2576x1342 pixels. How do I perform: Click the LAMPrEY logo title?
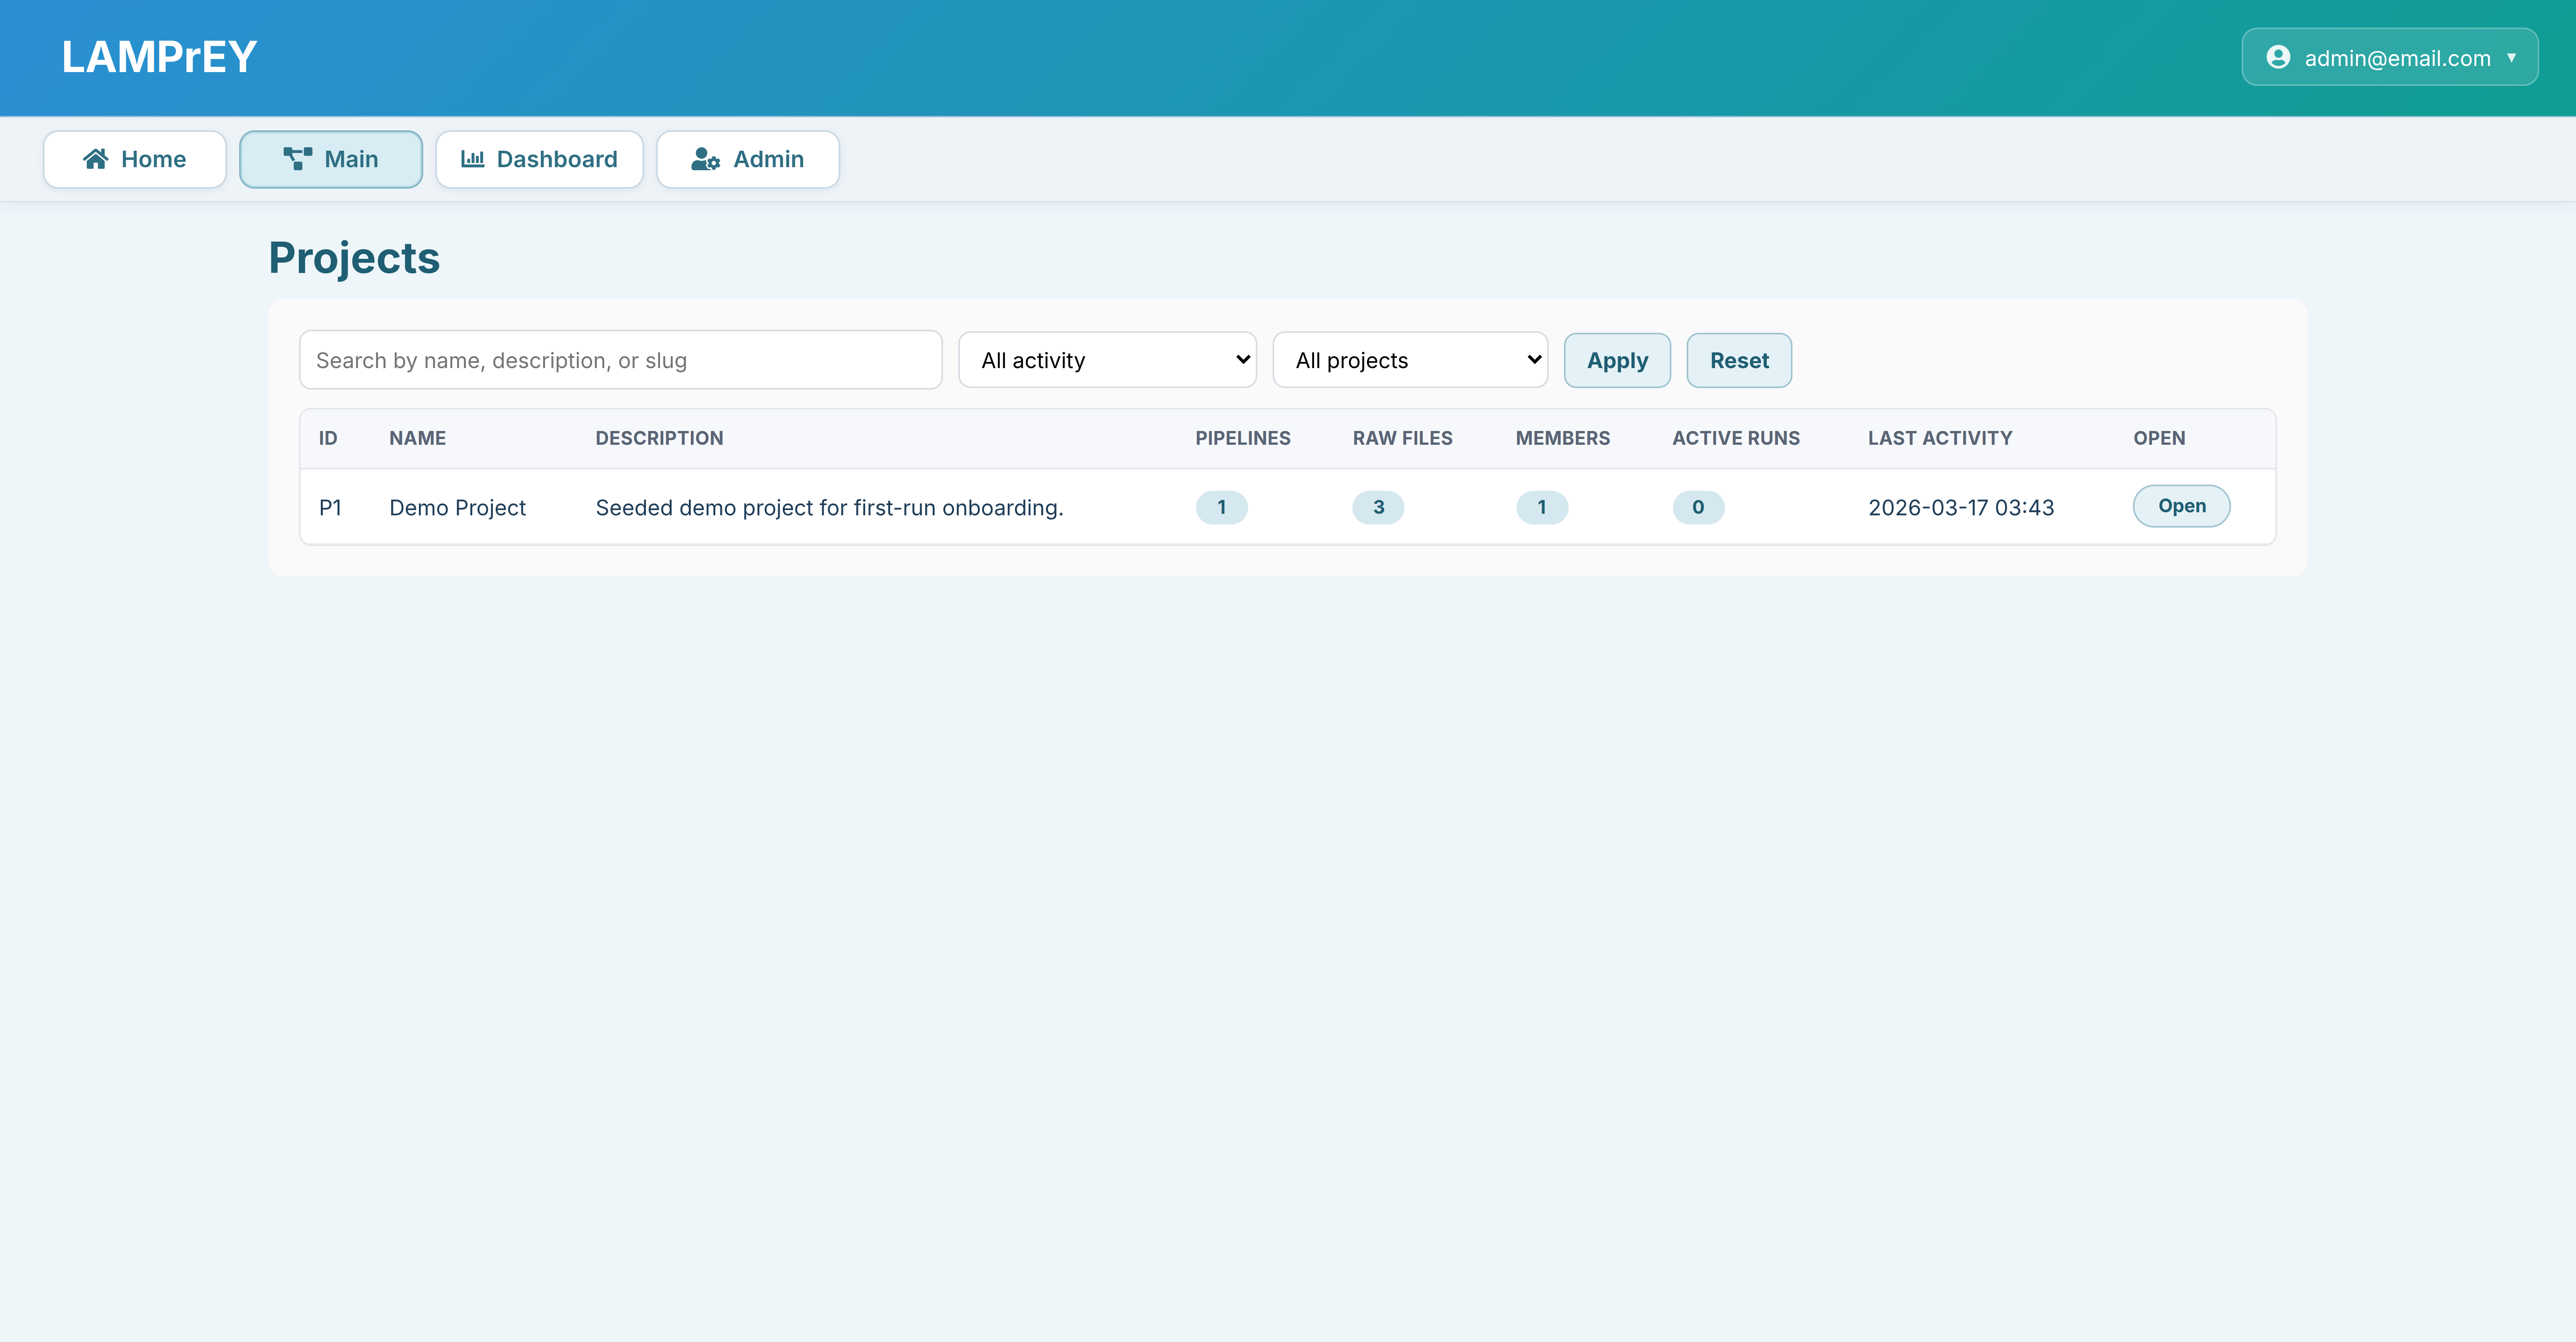[x=159, y=57]
